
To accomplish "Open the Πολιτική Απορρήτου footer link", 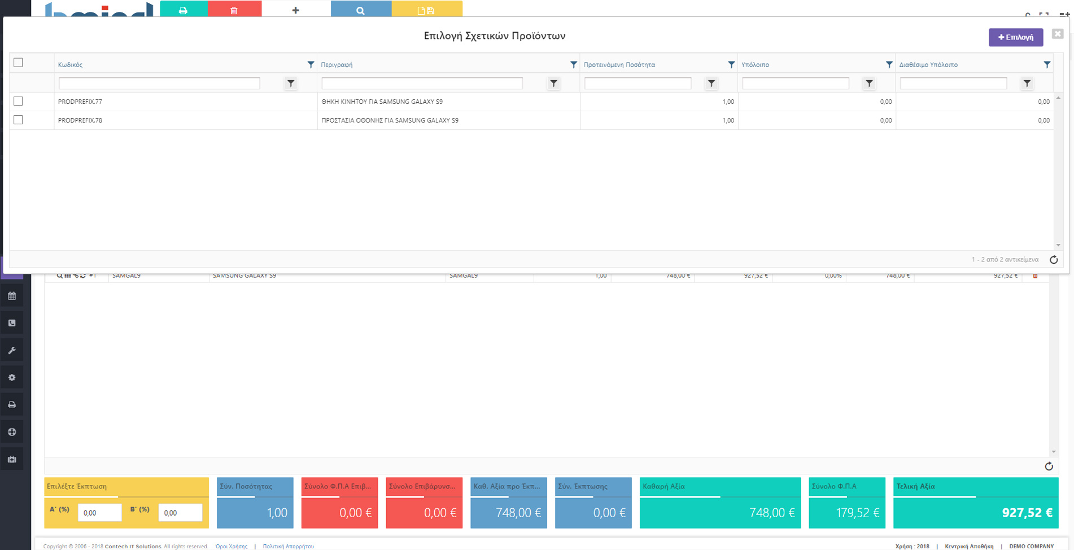I will 288,546.
